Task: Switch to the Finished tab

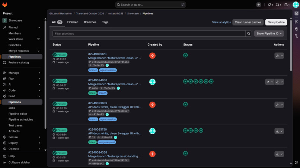Action: (73, 22)
